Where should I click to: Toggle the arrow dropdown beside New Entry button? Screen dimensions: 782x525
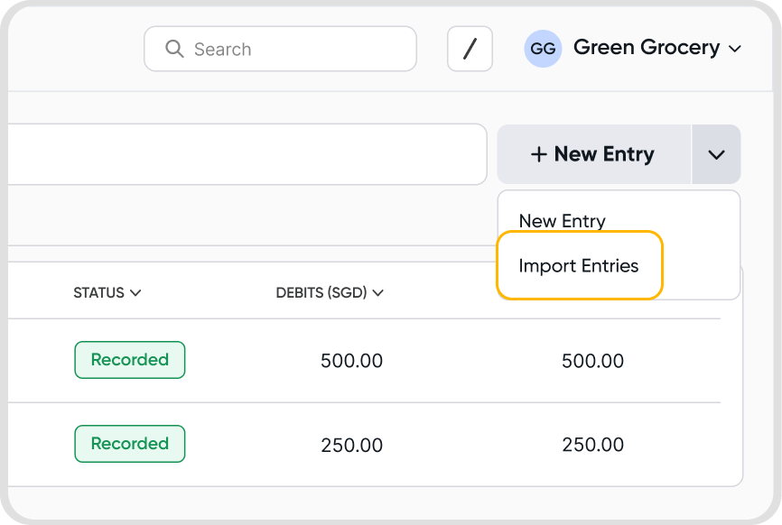[x=716, y=154]
